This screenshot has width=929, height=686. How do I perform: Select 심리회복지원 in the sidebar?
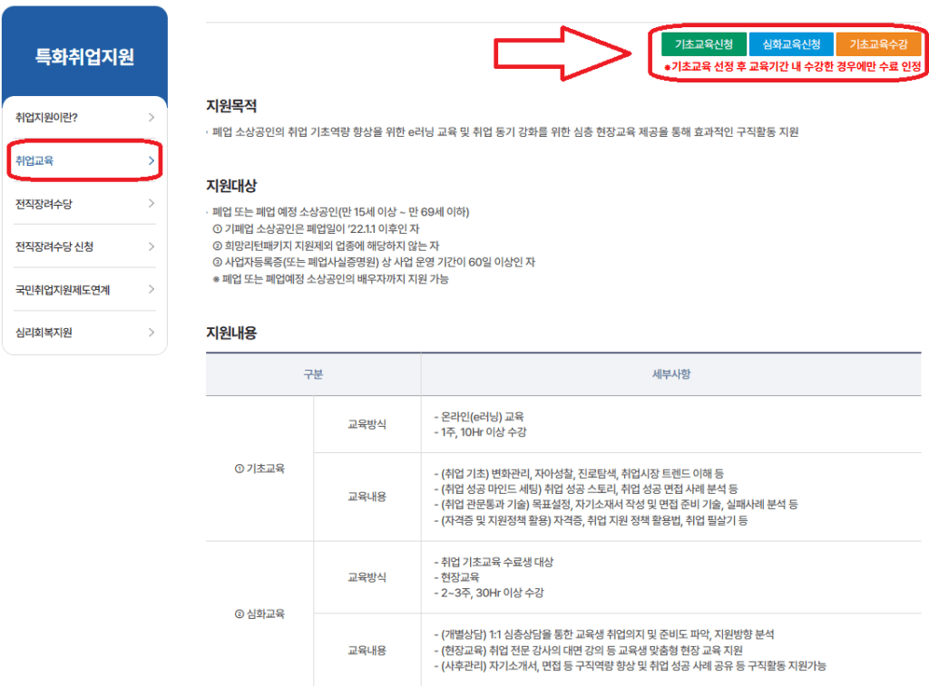(x=84, y=332)
